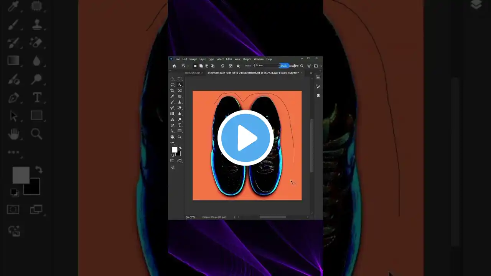Select the Crop tool
Screen dimensions: 491x276
172,90
